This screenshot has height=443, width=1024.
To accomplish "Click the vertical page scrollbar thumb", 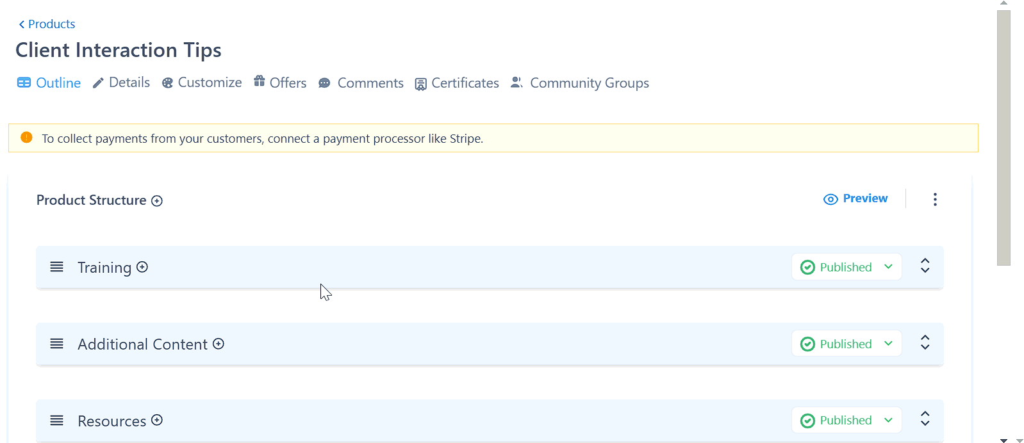I will pos(1003,138).
